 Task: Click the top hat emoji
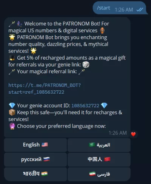point(12,58)
